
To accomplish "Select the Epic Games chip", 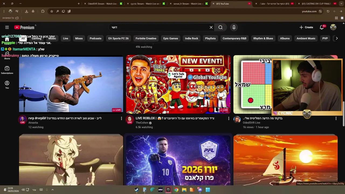I will coord(171,38).
